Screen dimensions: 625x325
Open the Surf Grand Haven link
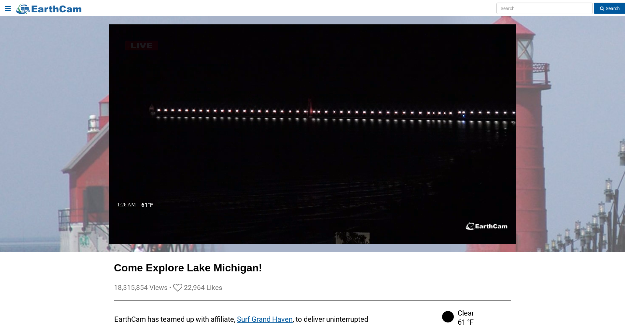coord(265,319)
